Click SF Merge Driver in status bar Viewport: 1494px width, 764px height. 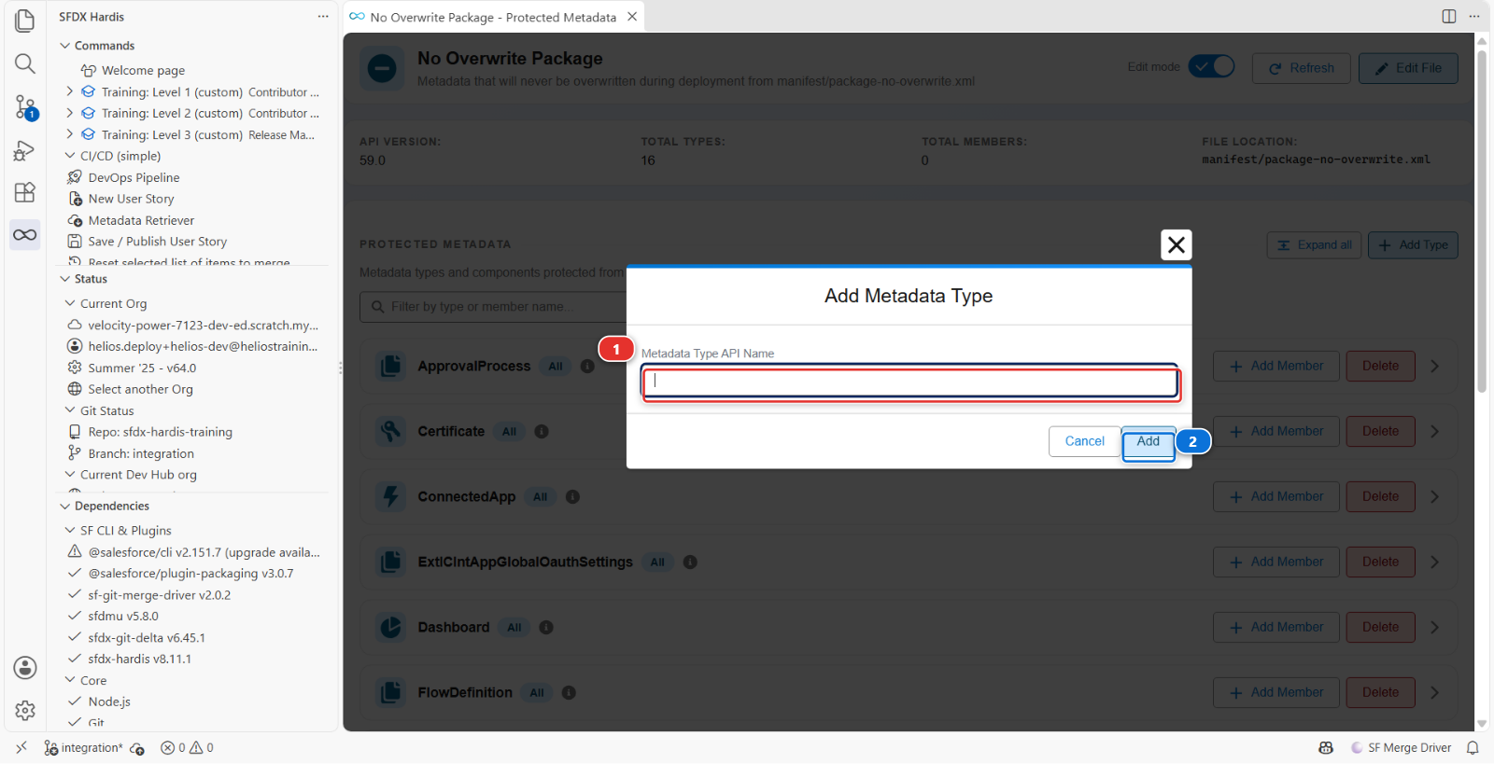(1401, 748)
